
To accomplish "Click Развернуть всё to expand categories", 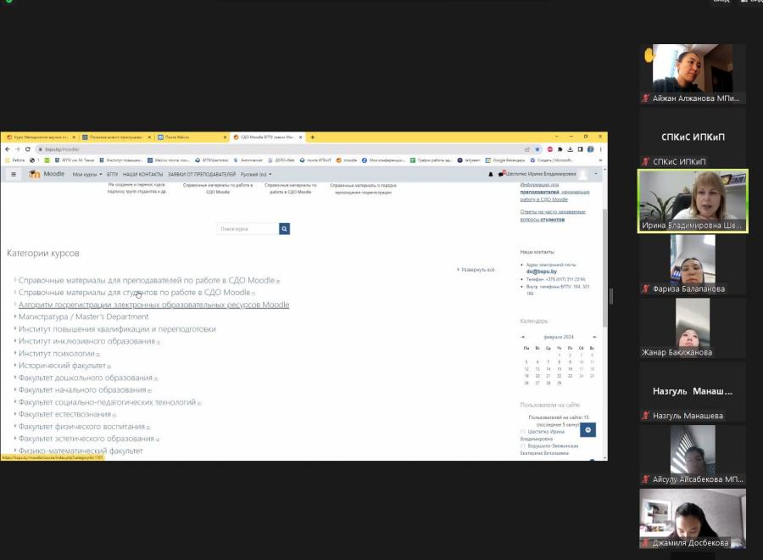I will 476,270.
